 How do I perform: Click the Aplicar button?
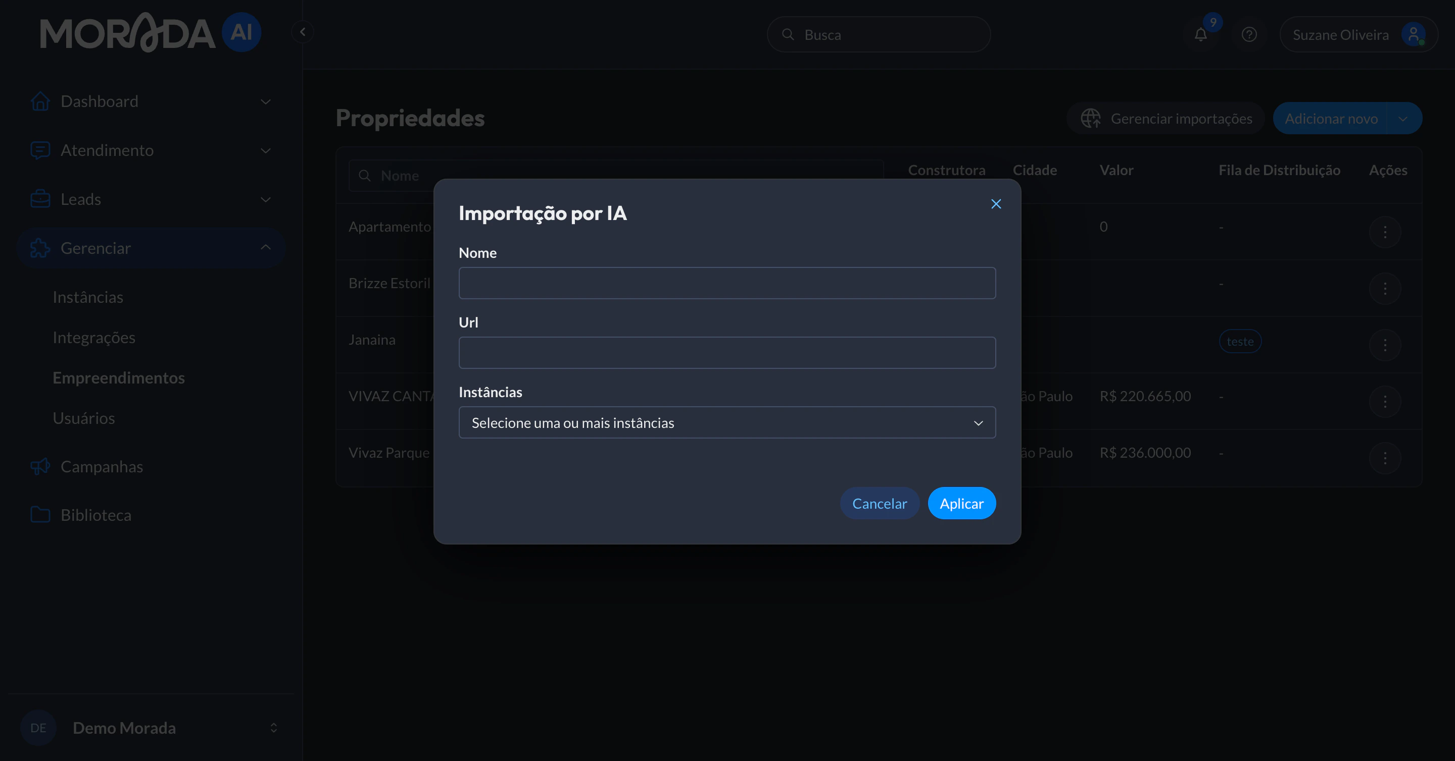coord(961,503)
